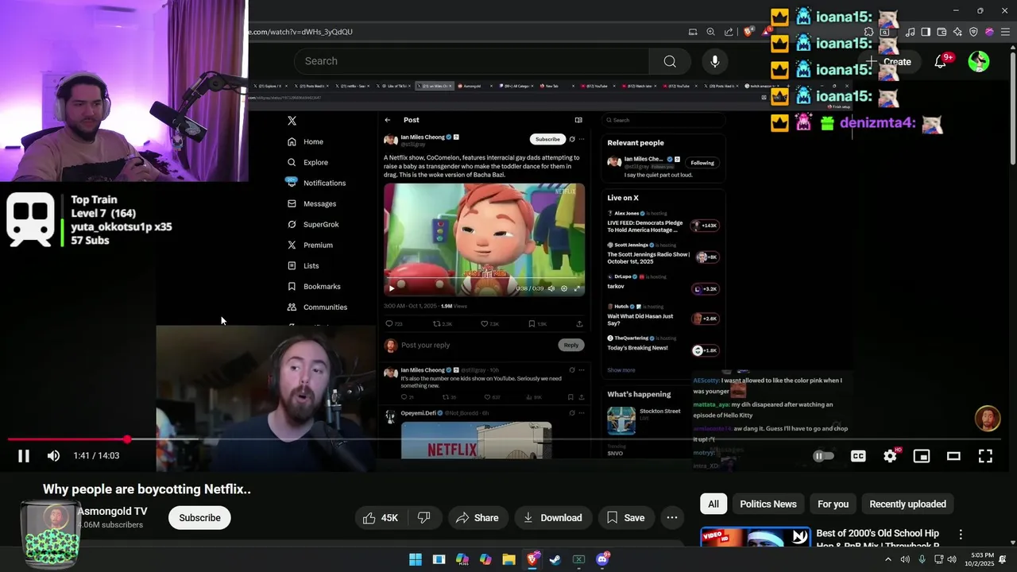The height and width of the screenshot is (572, 1017).
Task: Click the share page icon in the address bar
Action: coord(729,32)
